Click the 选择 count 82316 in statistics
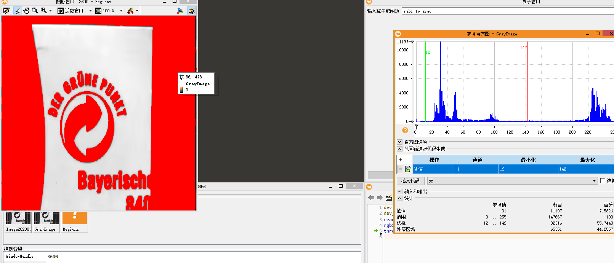614x263 pixels. click(556, 223)
